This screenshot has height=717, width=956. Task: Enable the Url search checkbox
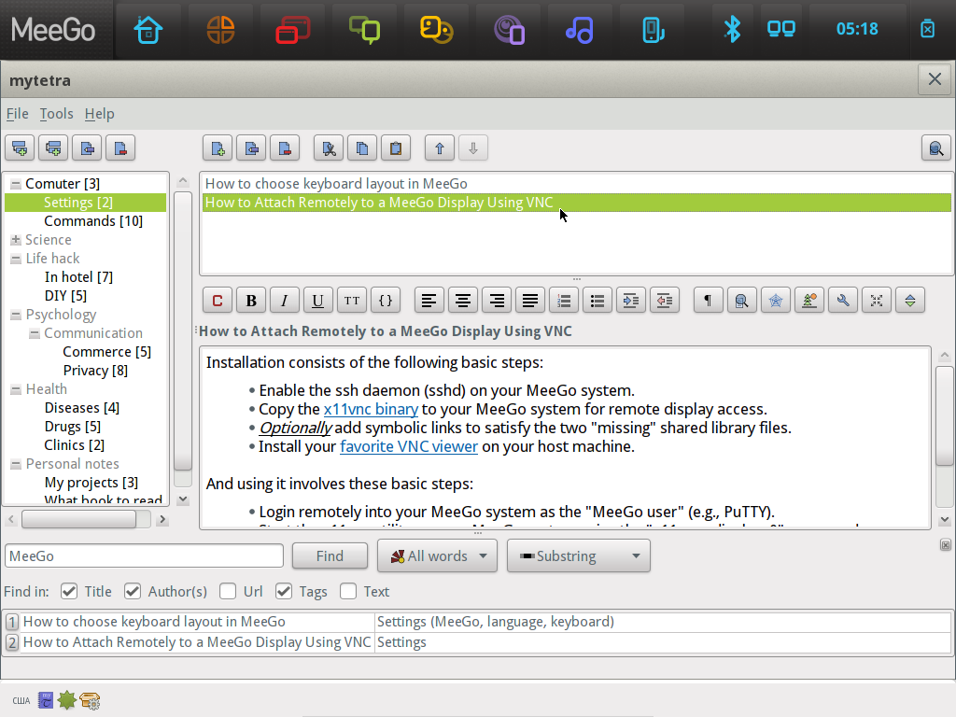[228, 591]
